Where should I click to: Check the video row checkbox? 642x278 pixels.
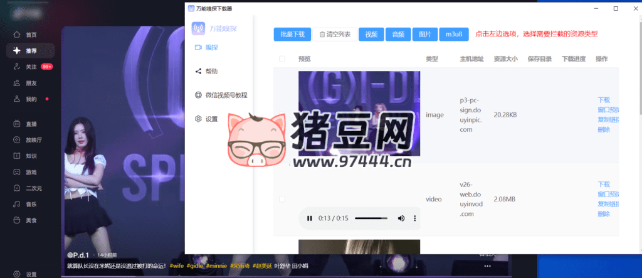(282, 199)
